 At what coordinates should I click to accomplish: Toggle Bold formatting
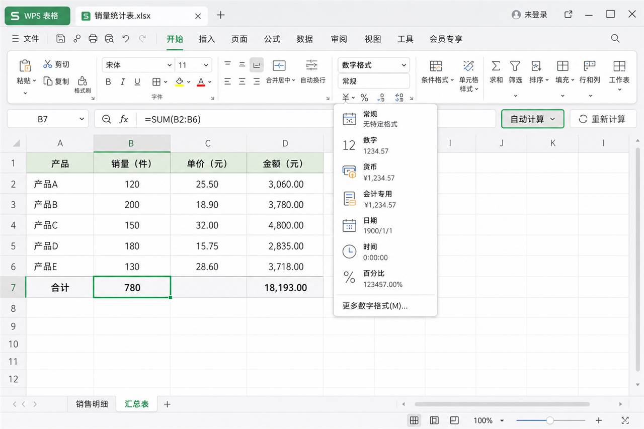[108, 81]
